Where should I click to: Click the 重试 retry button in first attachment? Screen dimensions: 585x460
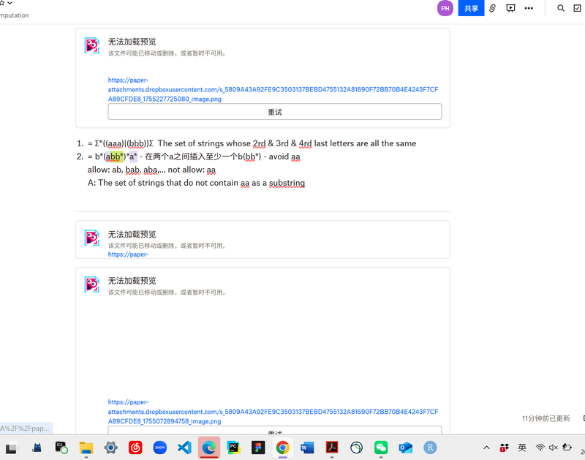(274, 112)
